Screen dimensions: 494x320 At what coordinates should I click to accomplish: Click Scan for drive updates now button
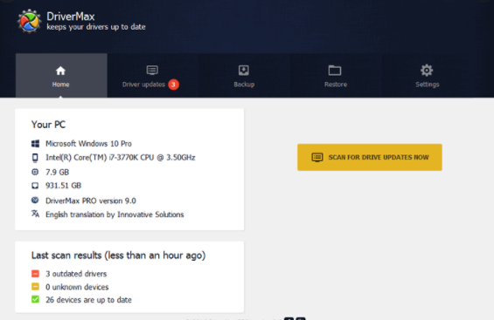point(370,157)
